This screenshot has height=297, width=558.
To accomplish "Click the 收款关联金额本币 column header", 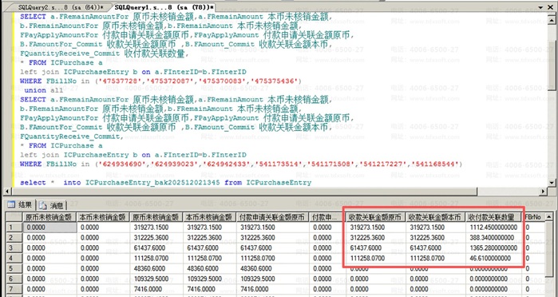I will coord(436,217).
